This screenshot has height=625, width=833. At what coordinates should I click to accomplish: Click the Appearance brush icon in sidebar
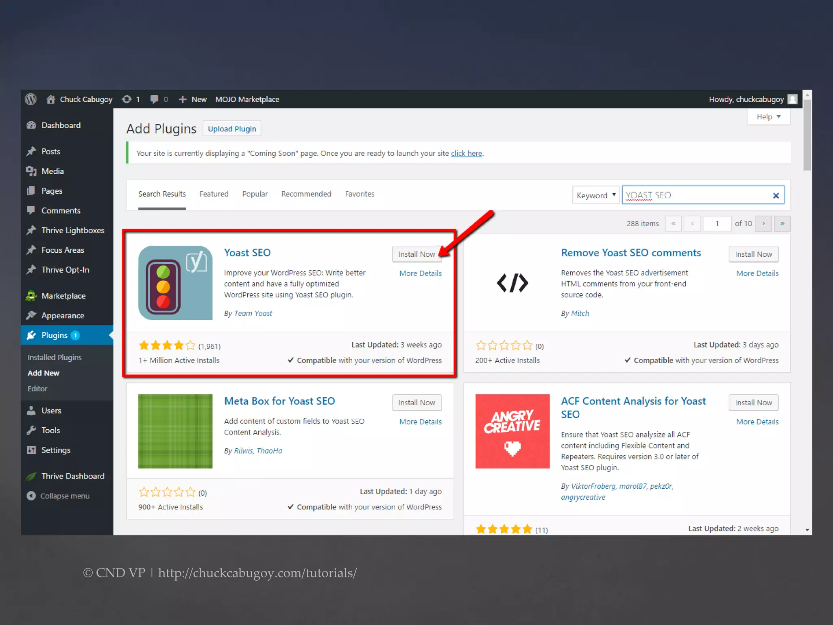pos(31,315)
